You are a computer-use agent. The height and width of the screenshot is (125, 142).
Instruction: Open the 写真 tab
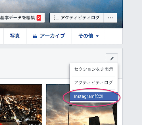pos(15,36)
